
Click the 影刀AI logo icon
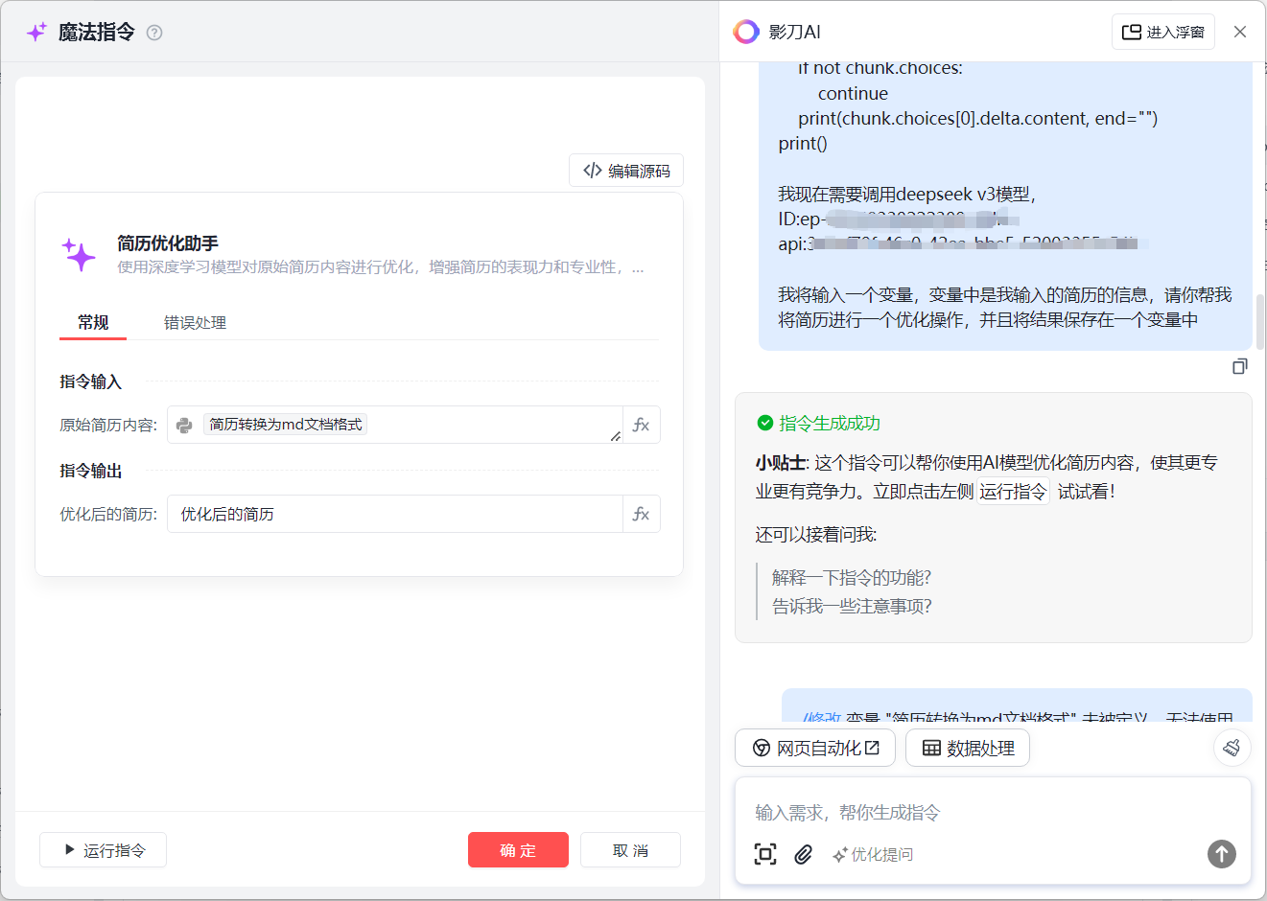(x=746, y=32)
